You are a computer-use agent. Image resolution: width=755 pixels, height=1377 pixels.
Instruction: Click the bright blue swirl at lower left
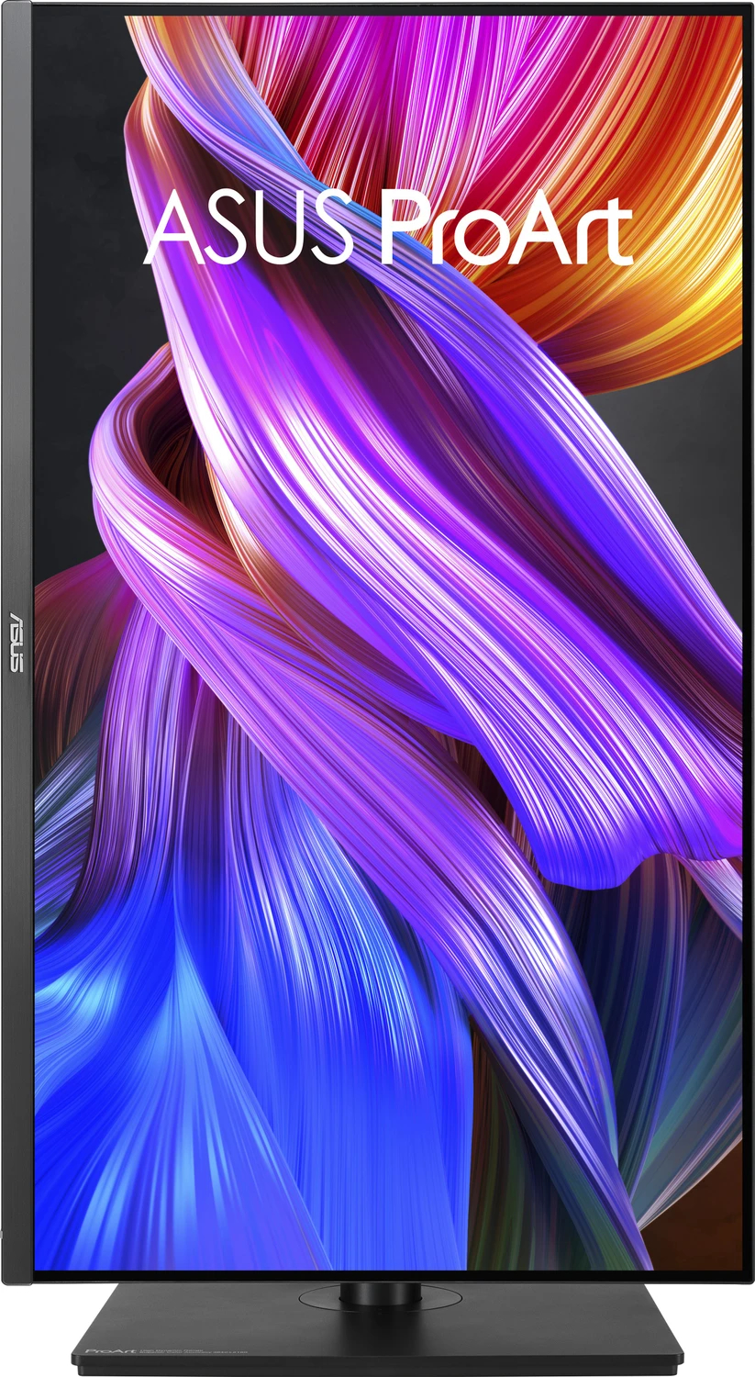point(138,1056)
